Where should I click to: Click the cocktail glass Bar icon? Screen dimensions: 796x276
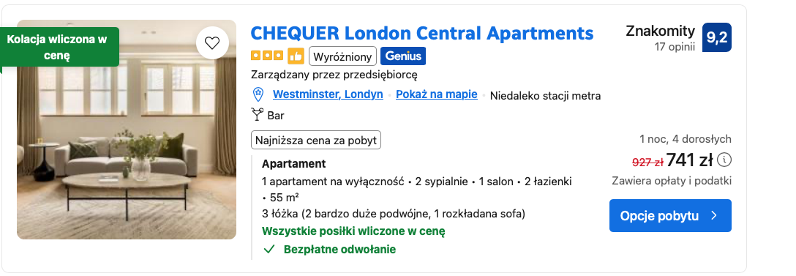257,115
